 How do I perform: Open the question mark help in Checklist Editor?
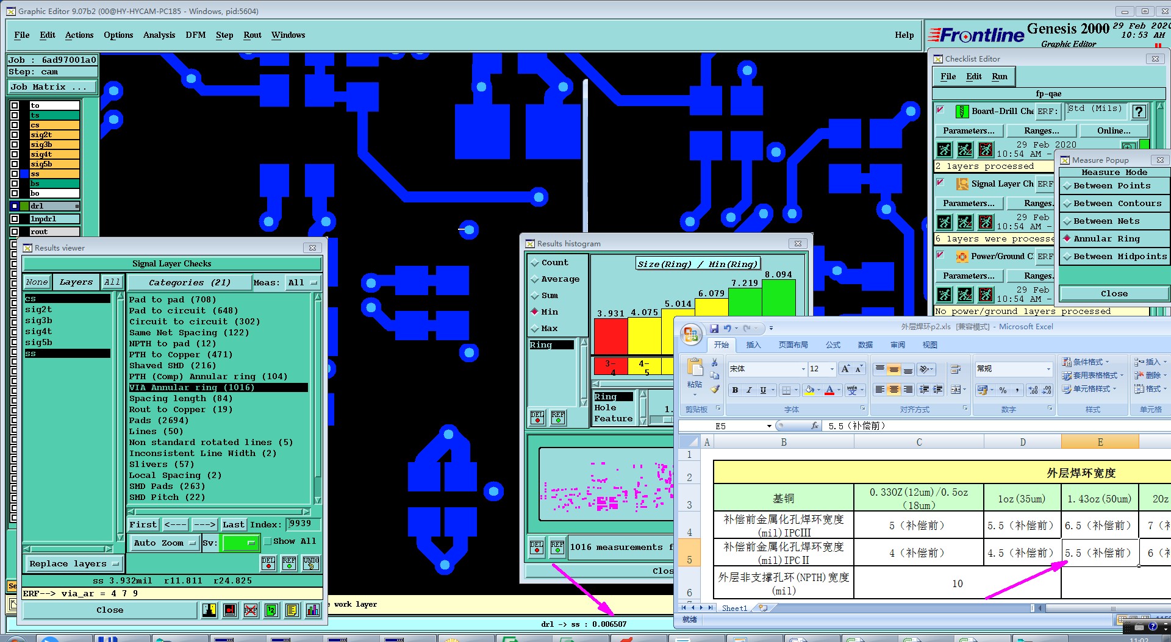point(1139,112)
